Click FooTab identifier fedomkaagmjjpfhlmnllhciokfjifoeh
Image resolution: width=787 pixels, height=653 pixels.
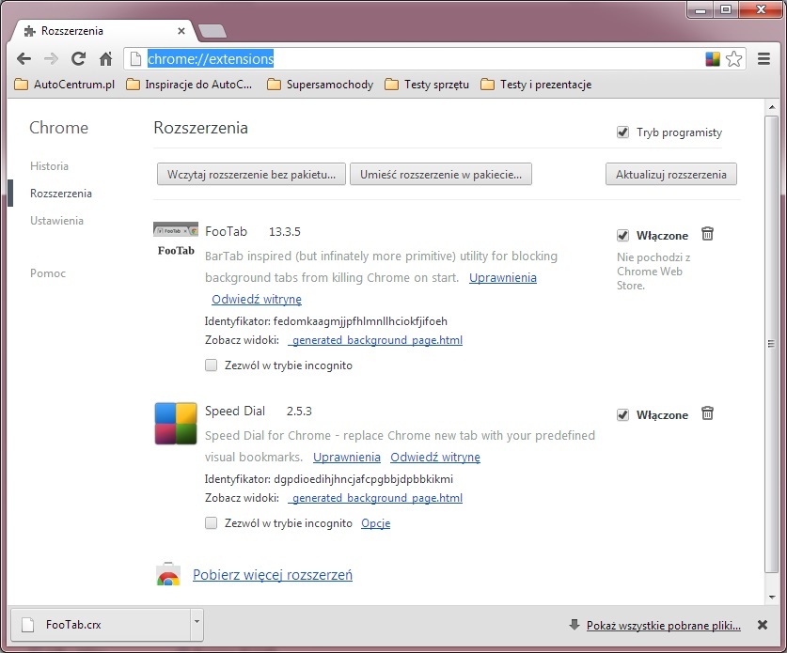(x=360, y=321)
